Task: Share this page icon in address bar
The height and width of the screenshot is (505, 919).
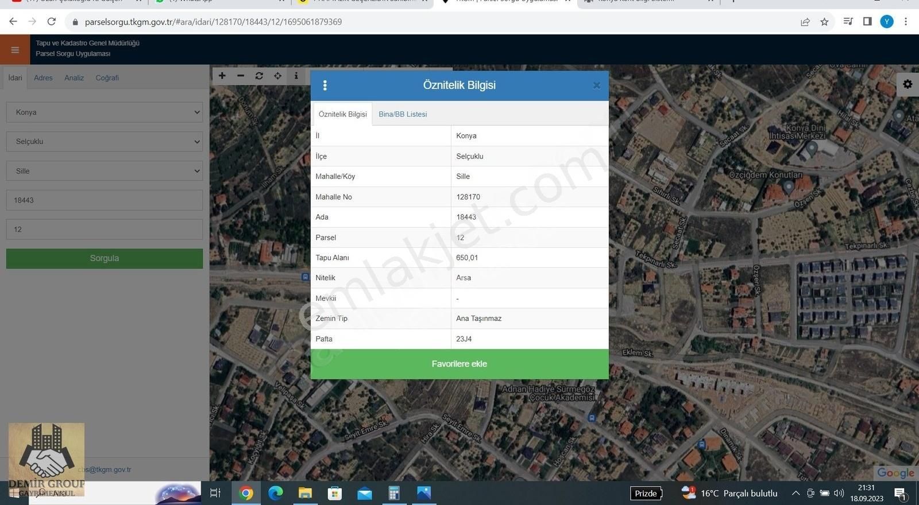Action: click(x=805, y=22)
